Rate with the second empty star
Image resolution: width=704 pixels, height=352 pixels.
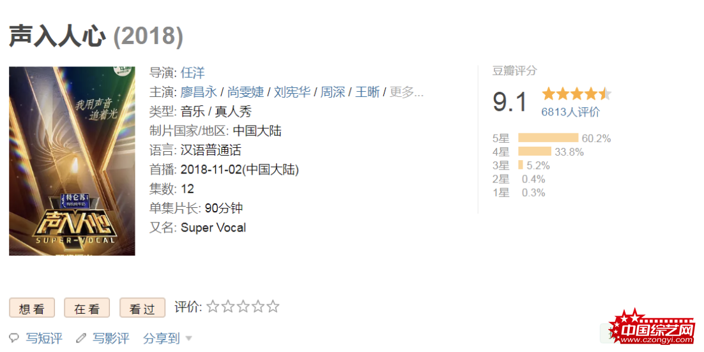[228, 307]
